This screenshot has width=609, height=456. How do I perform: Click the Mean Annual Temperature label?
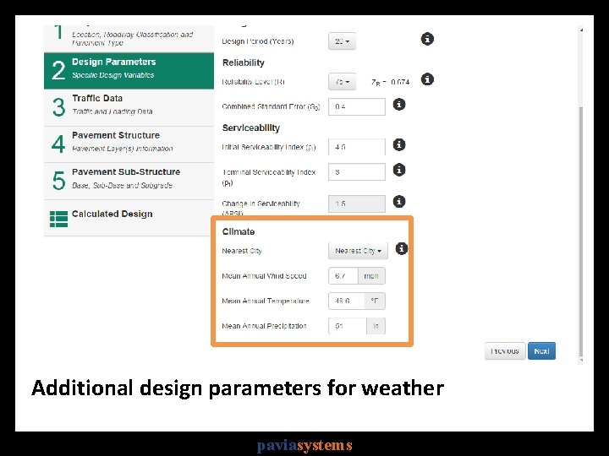[266, 301]
